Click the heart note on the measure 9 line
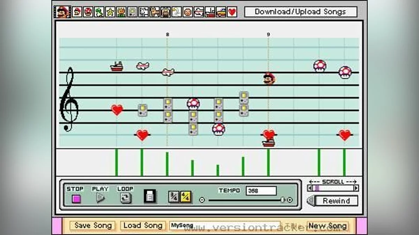The width and height of the screenshot is (419, 235). 269,134
